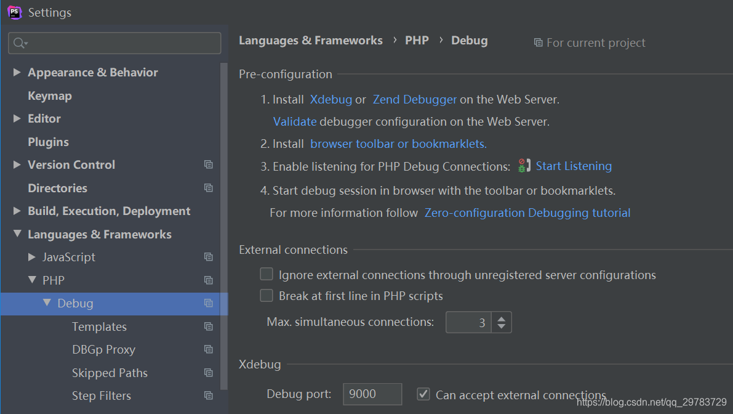The image size is (733, 414).
Task: Click For current project label
Action: coord(596,43)
